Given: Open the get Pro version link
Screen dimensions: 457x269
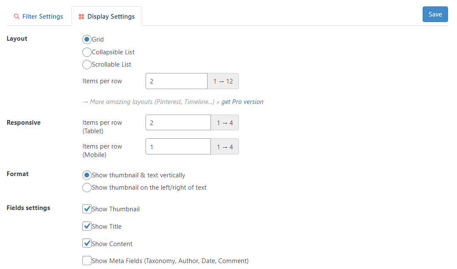Looking at the screenshot, I should [x=242, y=101].
